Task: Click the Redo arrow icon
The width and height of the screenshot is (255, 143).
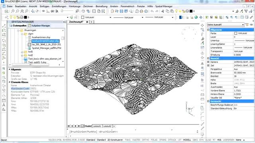Action: [157, 11]
